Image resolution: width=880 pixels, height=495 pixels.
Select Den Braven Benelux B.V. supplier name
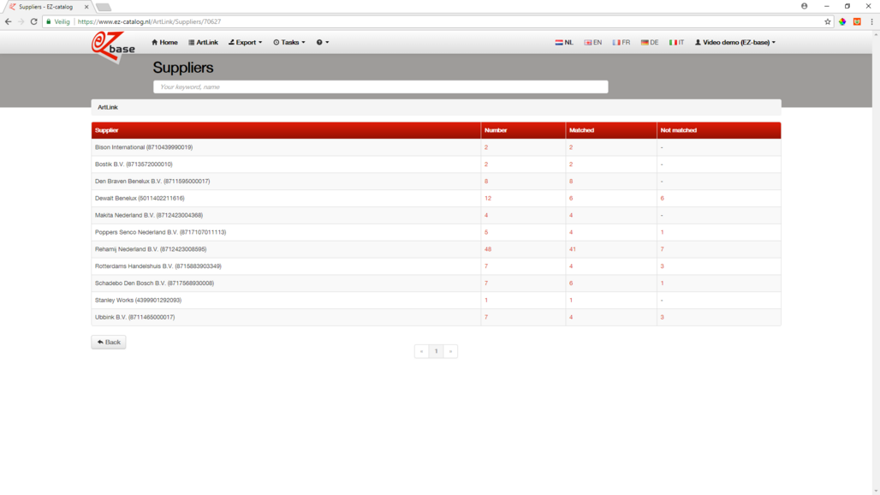[152, 182]
